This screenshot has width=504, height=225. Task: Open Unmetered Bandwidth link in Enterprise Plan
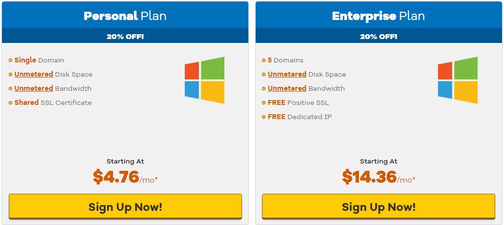287,89
